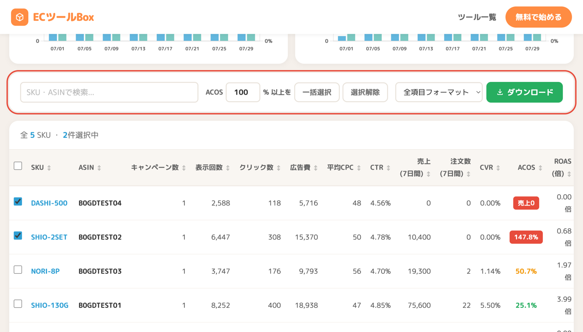Image resolution: width=583 pixels, height=332 pixels.
Task: Check the SHIO-130G row checkbox
Action: (18, 303)
